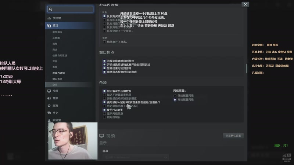Click the magnifier icon in the search box
Viewport: 294px width, 165px height.
point(50,9)
